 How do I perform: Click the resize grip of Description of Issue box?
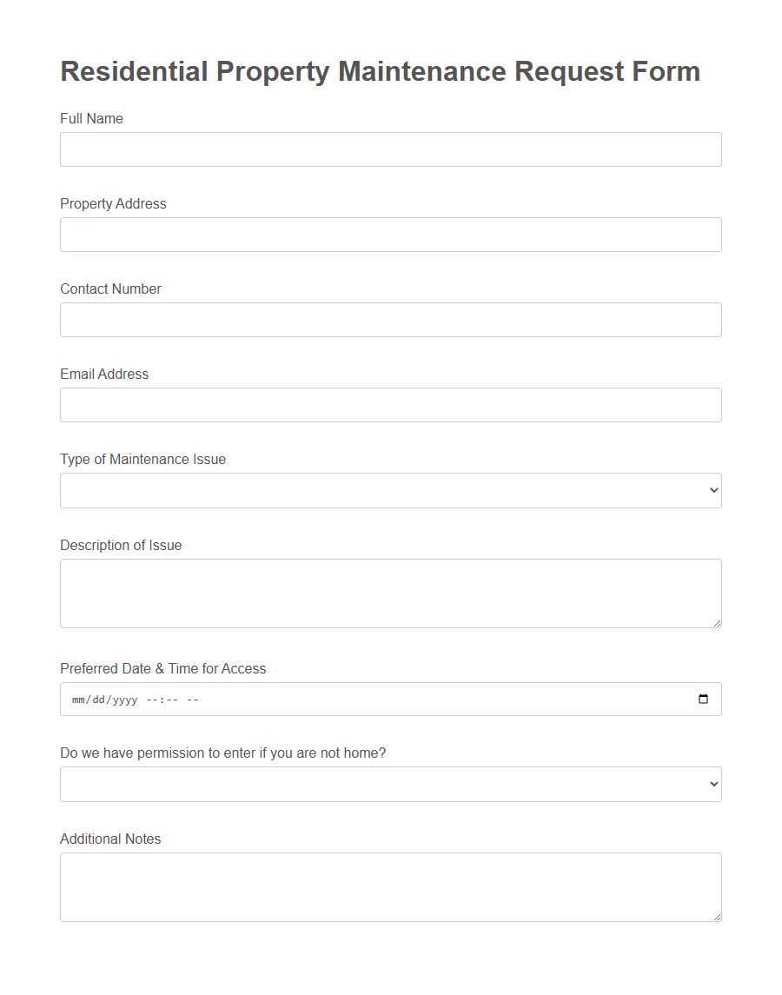pyautogui.click(x=717, y=623)
